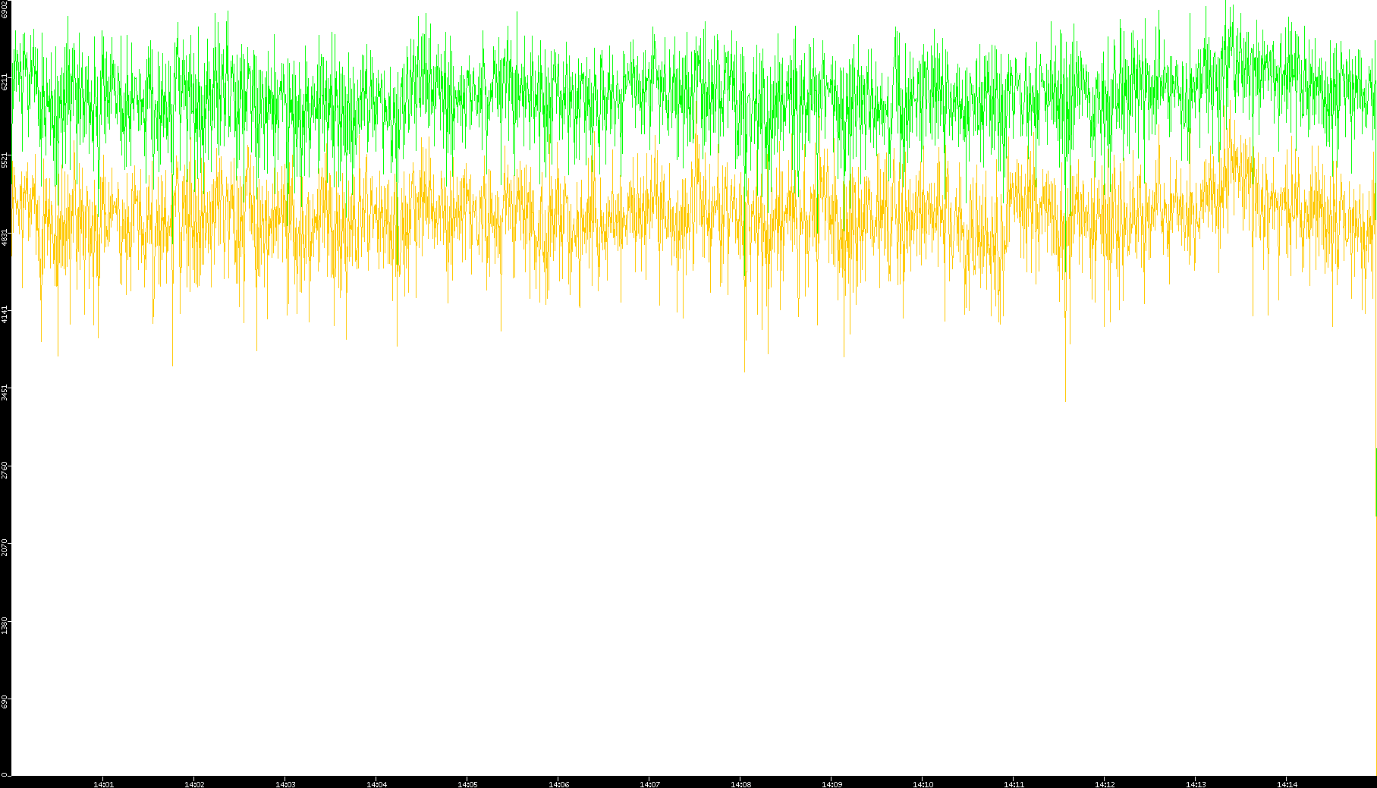Image resolution: width=1377 pixels, height=788 pixels.
Task: Select the 14:02 tick on time axis
Action: (x=194, y=784)
